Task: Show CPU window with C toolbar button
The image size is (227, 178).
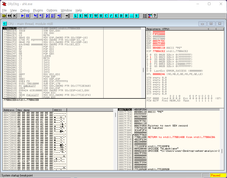Action: (x=106, y=16)
